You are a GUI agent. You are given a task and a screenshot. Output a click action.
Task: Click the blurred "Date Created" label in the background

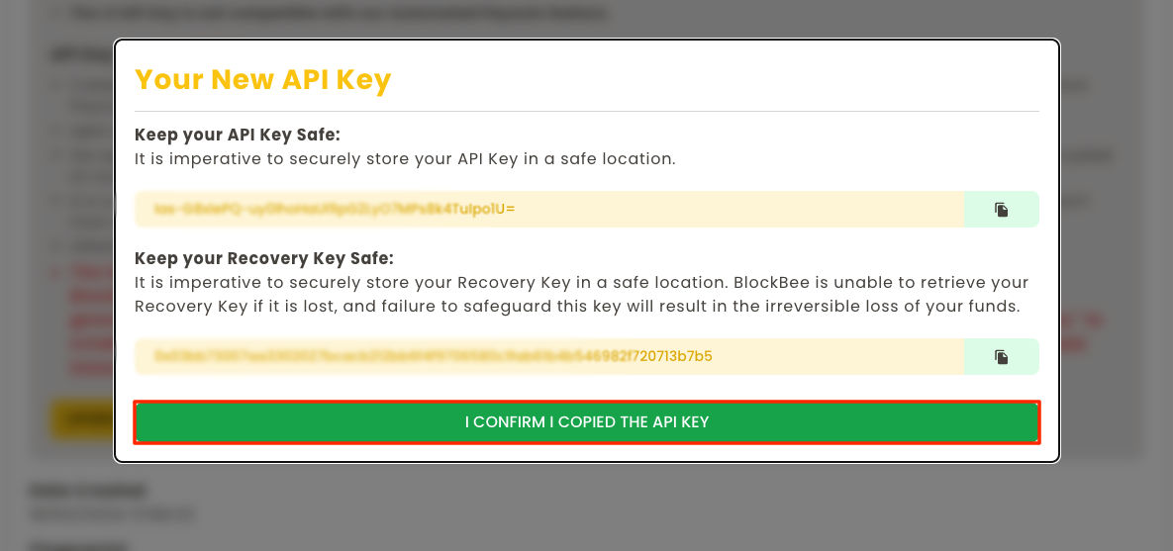click(87, 490)
